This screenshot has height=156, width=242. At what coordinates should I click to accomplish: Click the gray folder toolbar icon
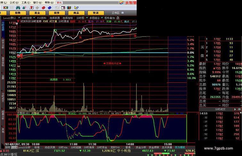[57, 8]
